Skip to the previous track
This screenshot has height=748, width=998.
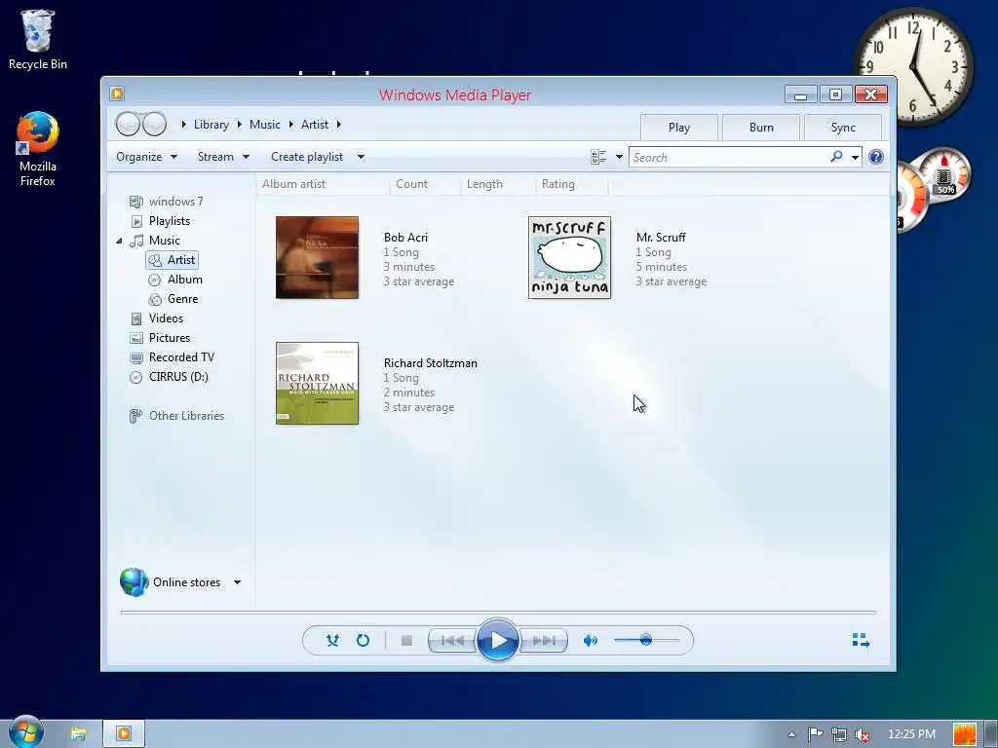coord(452,641)
